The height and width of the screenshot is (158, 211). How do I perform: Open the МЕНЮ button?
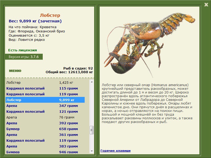click(x=15, y=71)
